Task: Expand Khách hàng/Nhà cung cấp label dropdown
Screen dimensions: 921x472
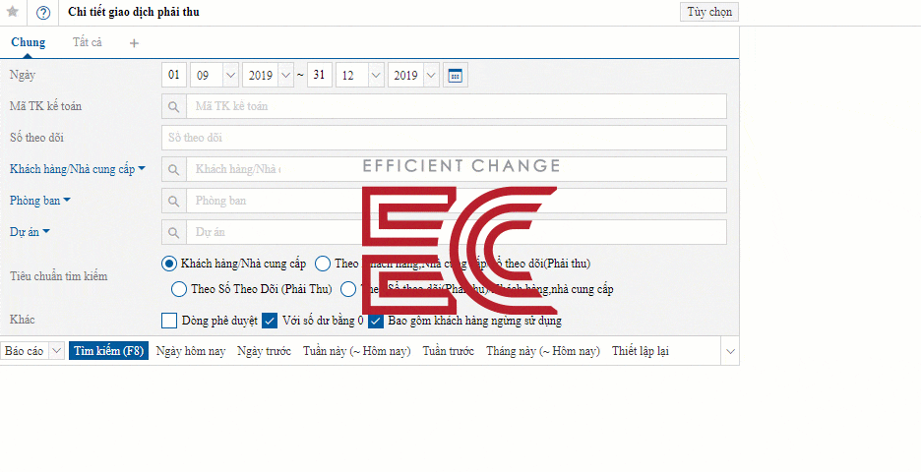Action: tap(142, 169)
